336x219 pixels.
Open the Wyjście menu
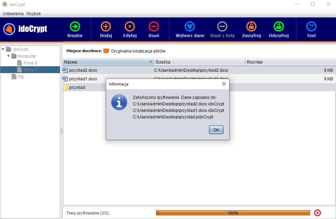34,13
